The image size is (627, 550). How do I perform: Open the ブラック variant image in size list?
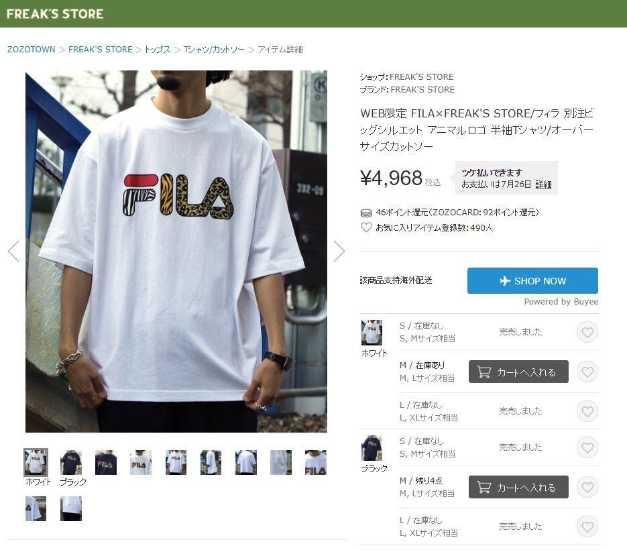(372, 448)
